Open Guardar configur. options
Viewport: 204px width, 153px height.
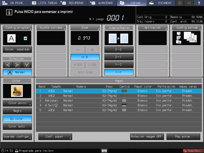point(17,136)
